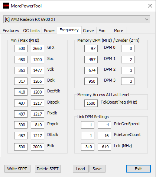Open the OC Limits tab
156x177 pixels.
point(31,31)
